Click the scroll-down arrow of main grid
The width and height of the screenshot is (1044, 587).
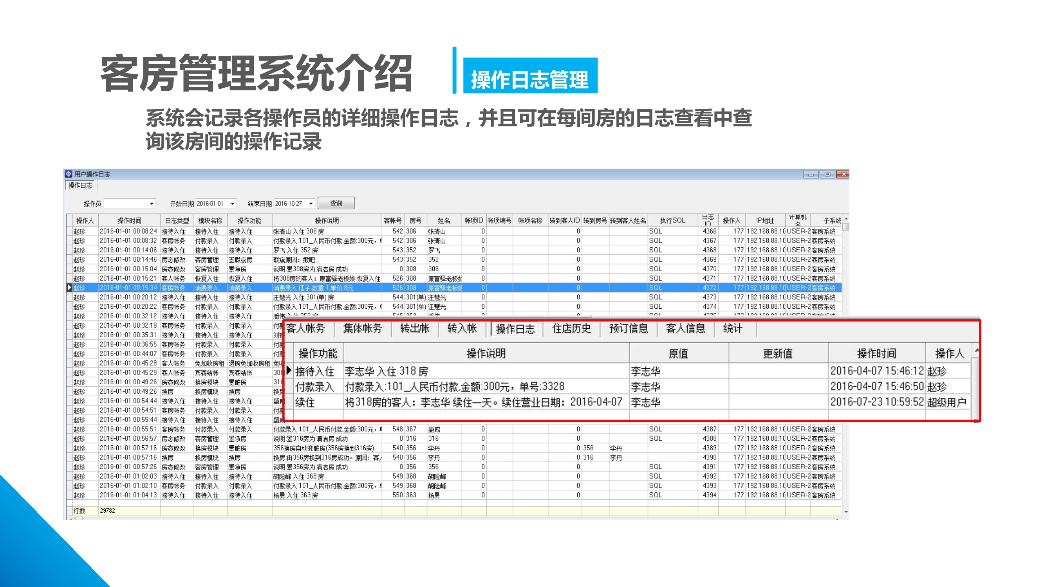pyautogui.click(x=846, y=512)
